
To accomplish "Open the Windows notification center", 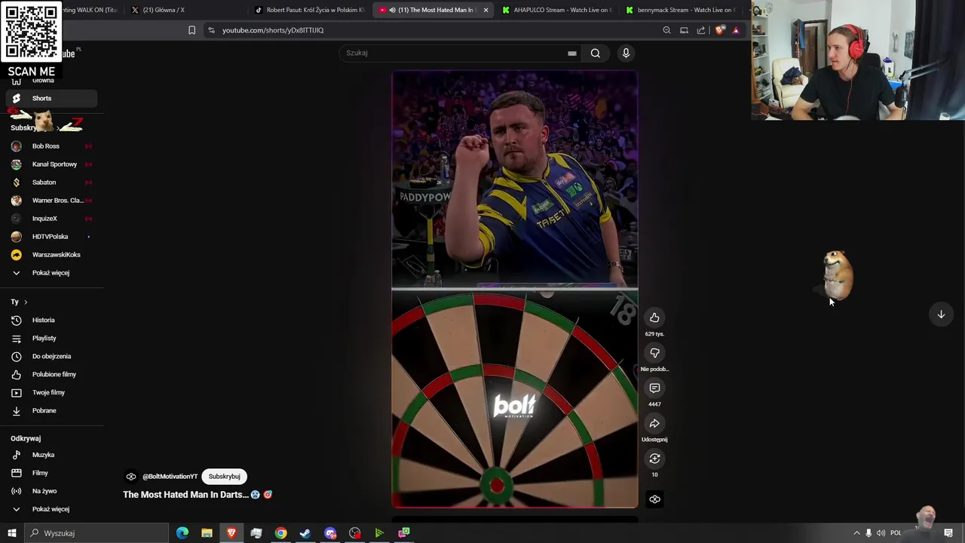I will (948, 533).
